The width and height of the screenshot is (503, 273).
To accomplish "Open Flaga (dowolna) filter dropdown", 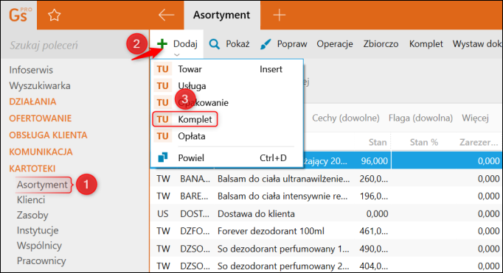I will [420, 118].
